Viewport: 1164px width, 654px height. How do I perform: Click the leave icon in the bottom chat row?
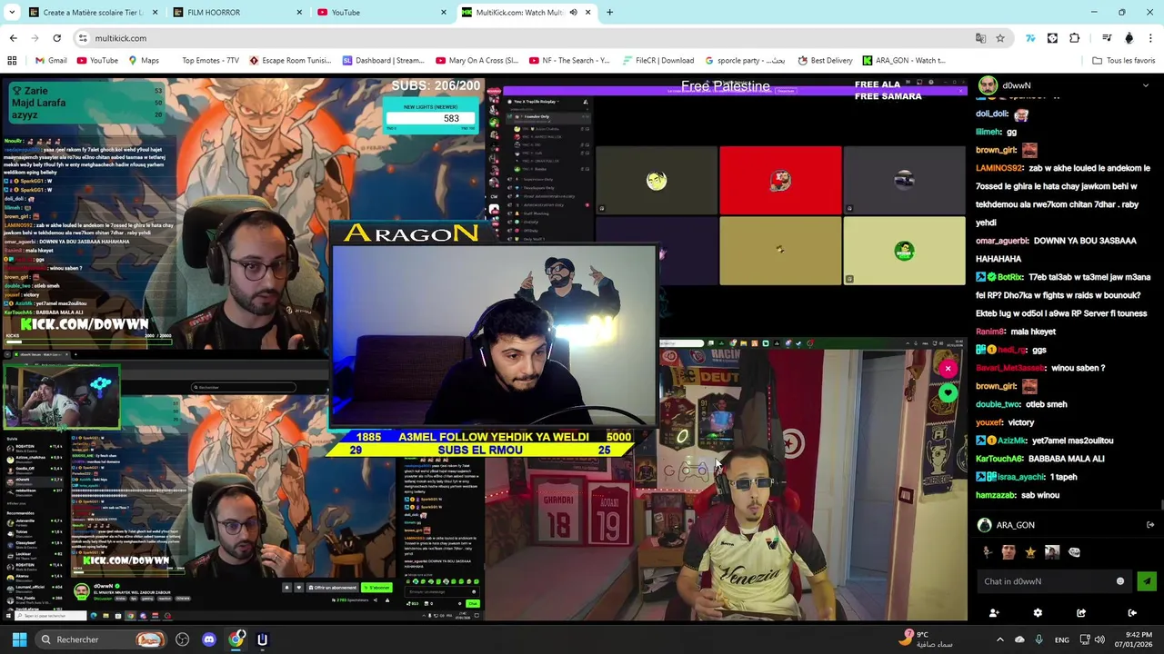pyautogui.click(x=1132, y=613)
